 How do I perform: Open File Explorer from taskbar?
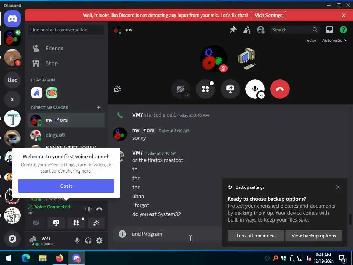coord(42,258)
